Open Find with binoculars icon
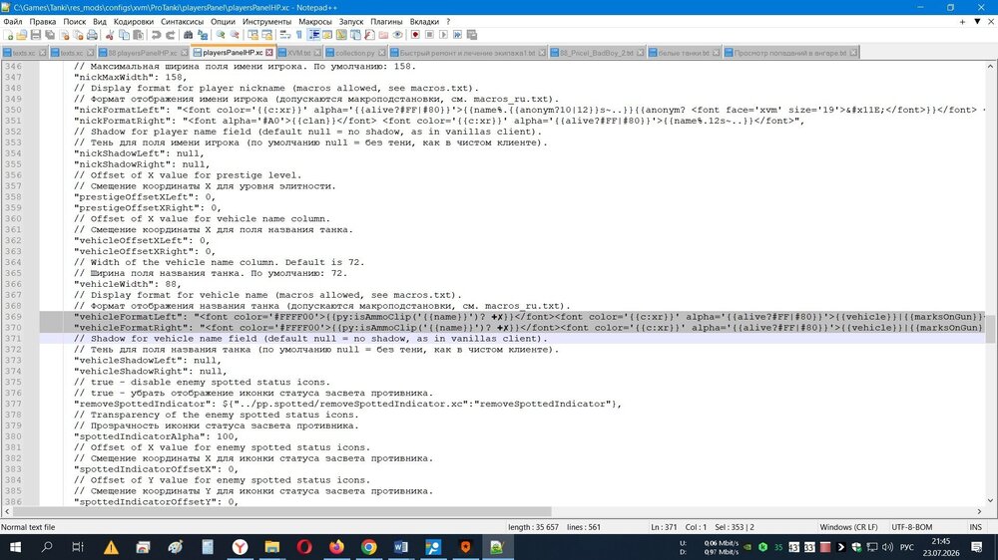 tap(189, 35)
